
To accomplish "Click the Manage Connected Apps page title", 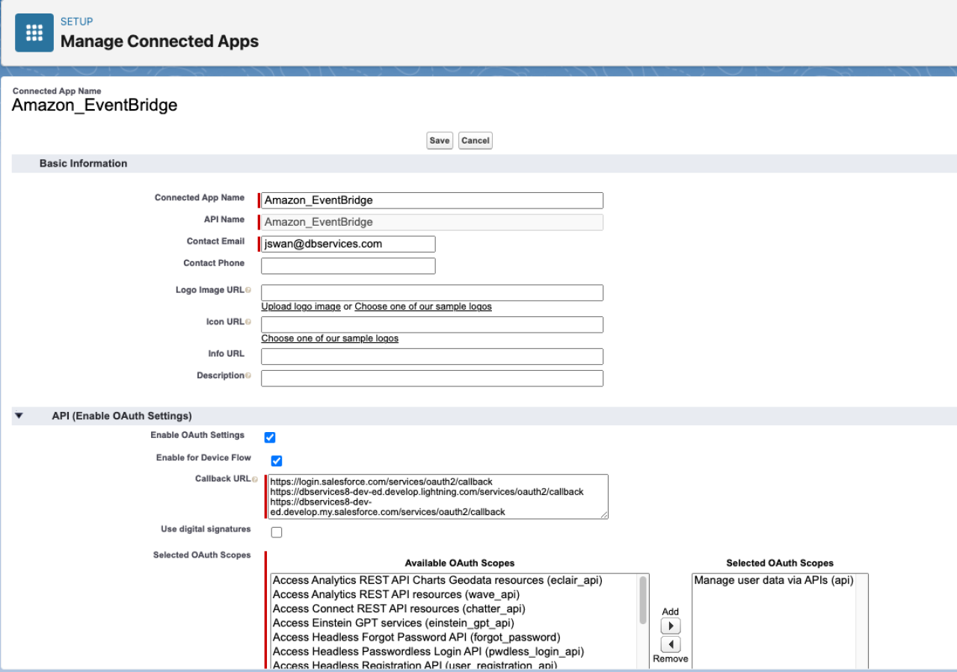I will [x=159, y=41].
